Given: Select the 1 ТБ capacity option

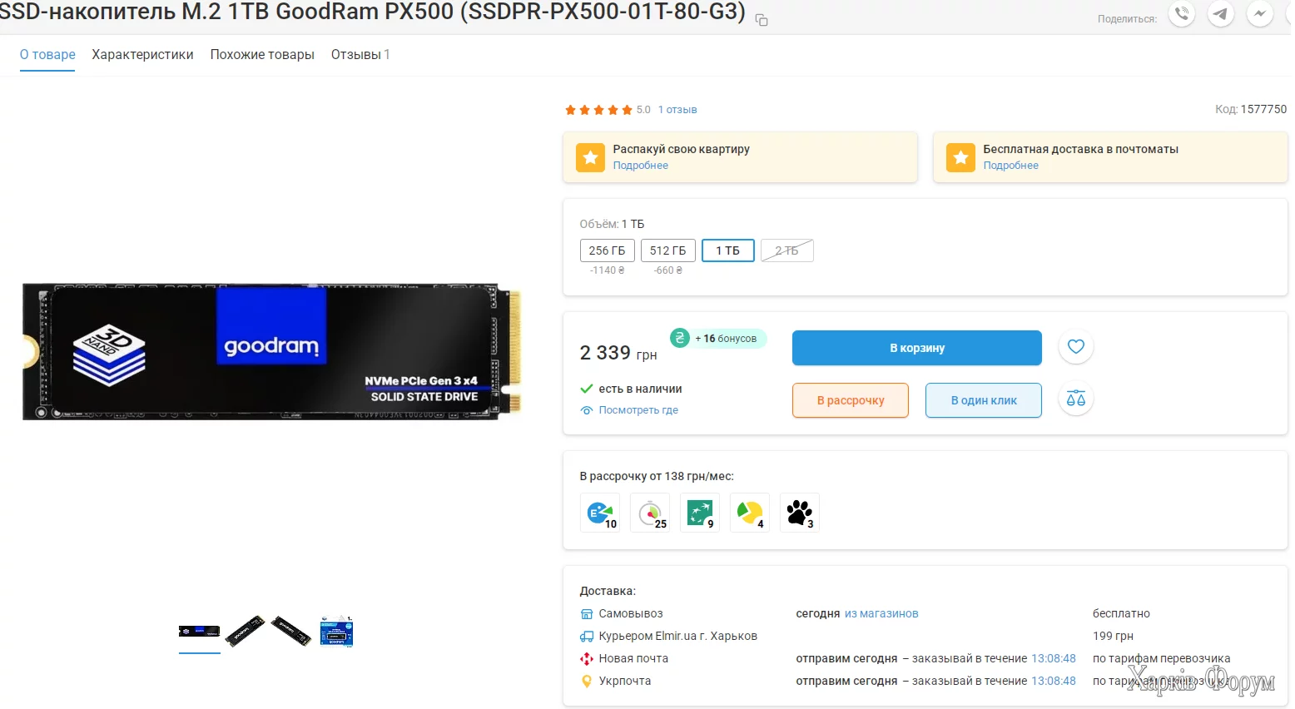Looking at the screenshot, I should click(x=728, y=250).
